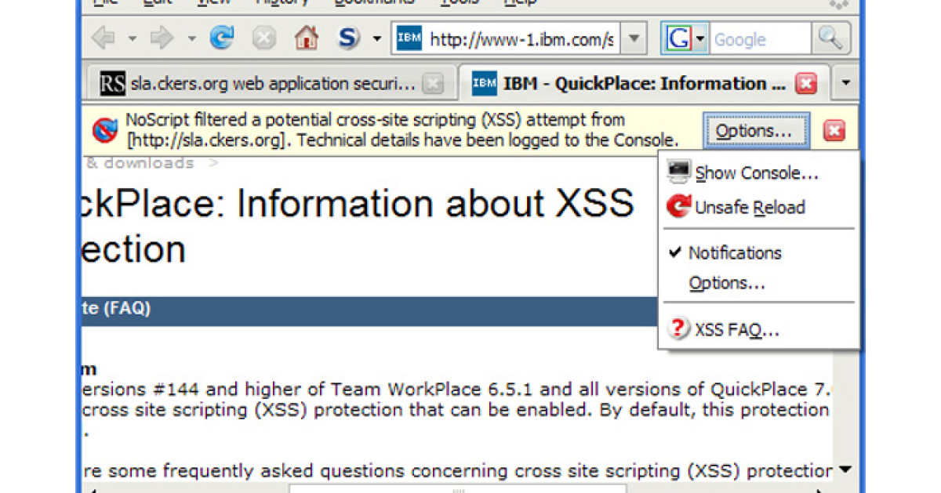Open the search engine selector dropdown

[x=700, y=38]
